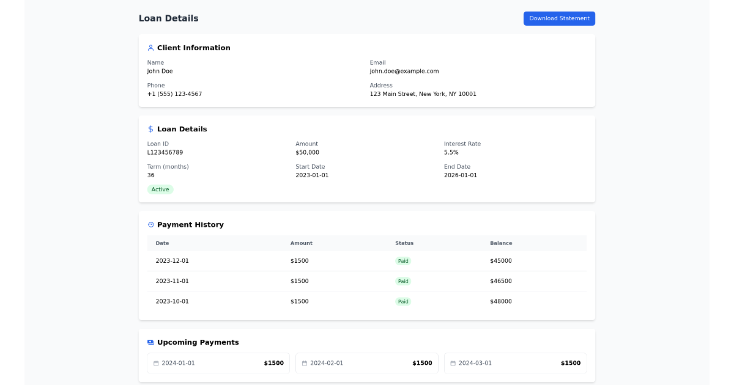
Task: Click the calendar icon on the 2024-03-01 card
Action: click(453, 363)
